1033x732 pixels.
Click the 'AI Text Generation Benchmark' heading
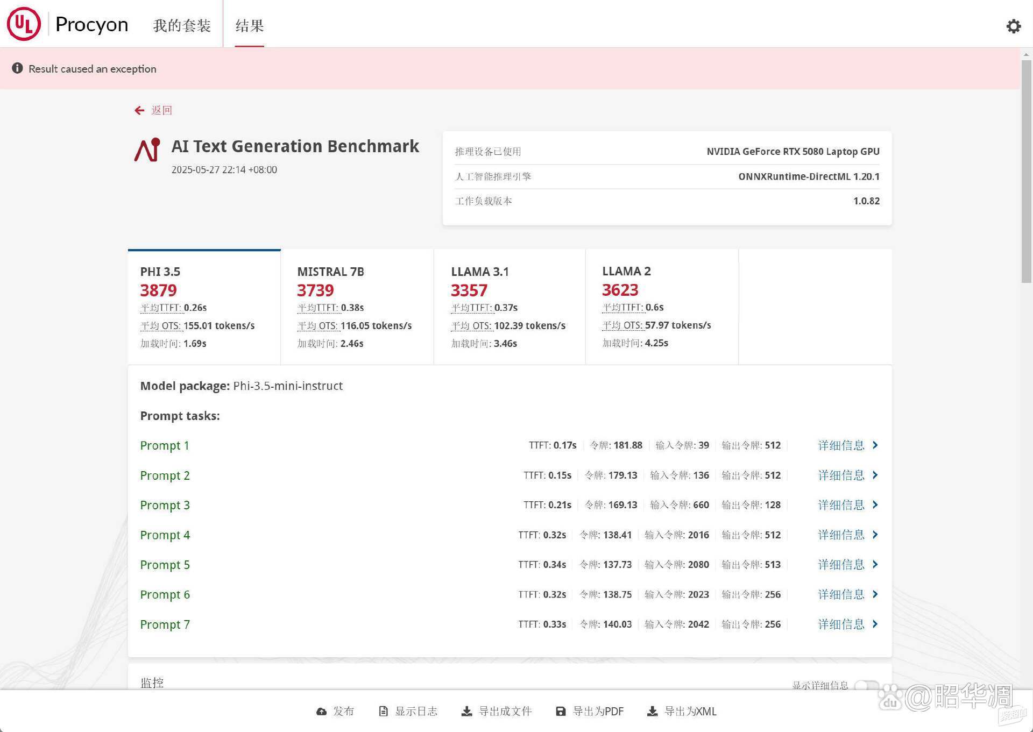tap(295, 146)
